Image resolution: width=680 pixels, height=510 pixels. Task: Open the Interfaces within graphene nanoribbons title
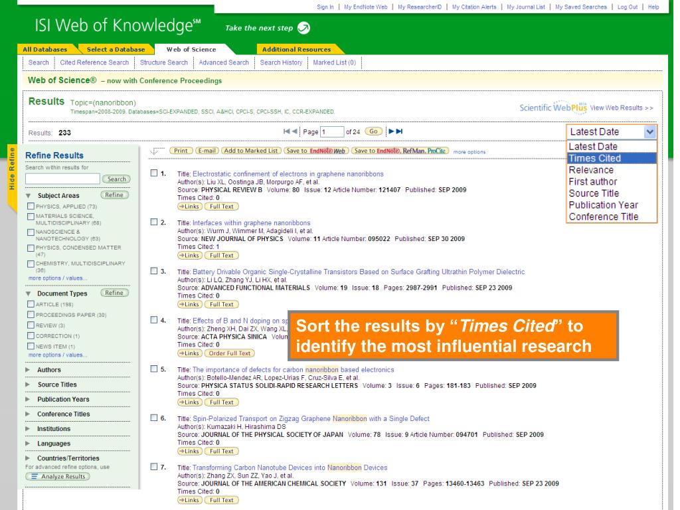(252, 223)
